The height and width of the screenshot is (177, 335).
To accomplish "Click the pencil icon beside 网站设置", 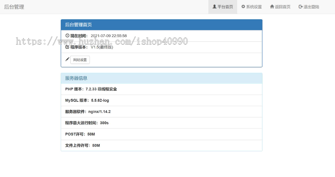I will [67, 59].
